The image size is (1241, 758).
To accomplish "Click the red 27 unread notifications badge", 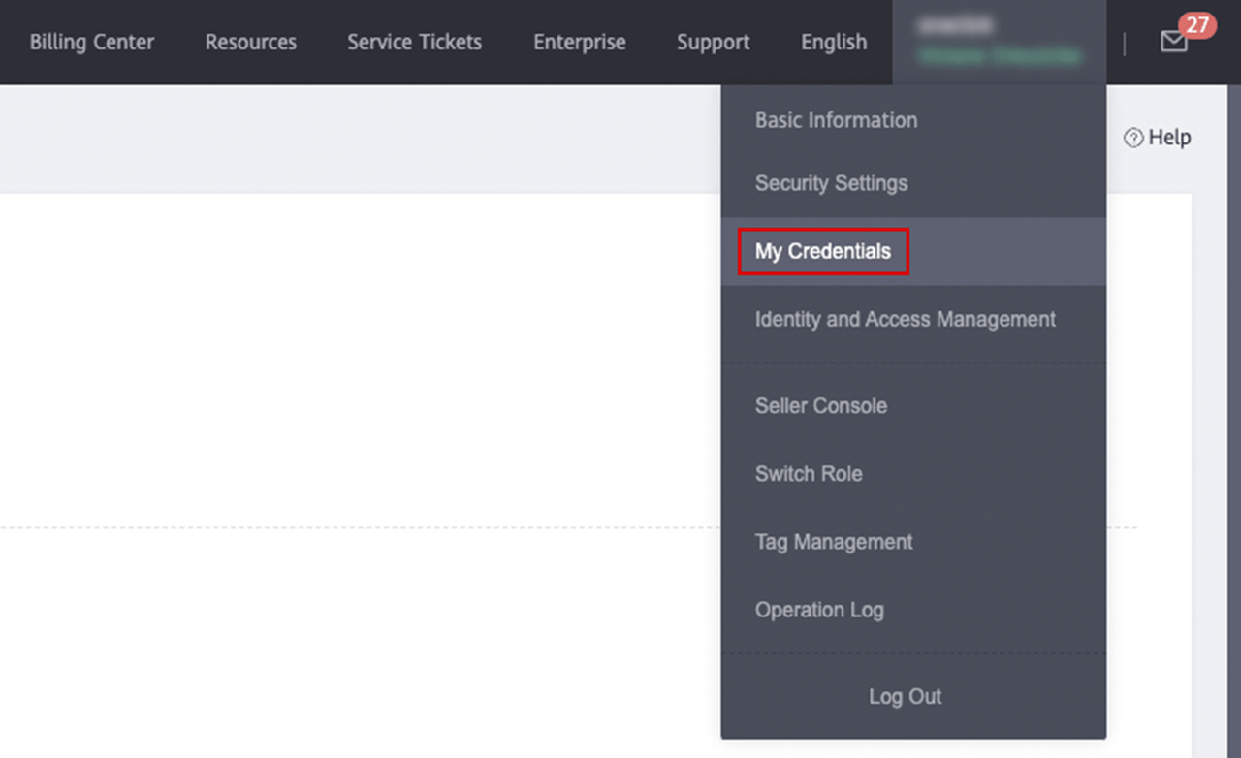I will 1197,24.
